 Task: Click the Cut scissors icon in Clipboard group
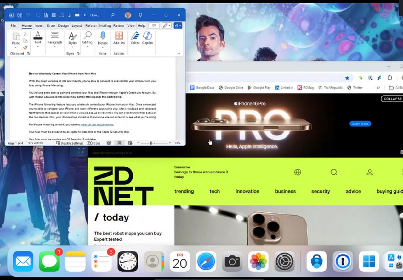click(25, 34)
